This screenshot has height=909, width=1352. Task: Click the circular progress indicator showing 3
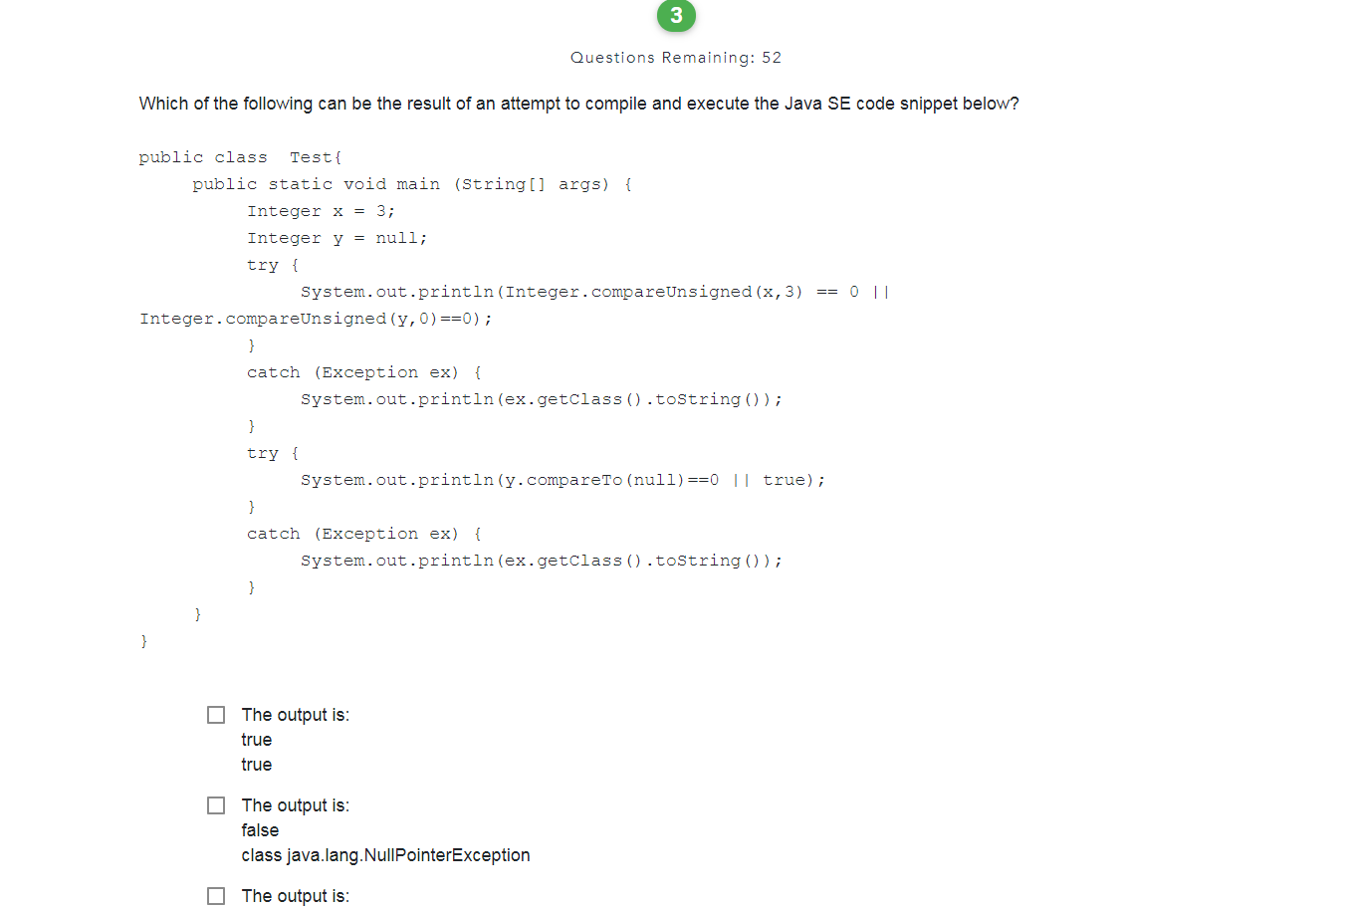pos(676,16)
